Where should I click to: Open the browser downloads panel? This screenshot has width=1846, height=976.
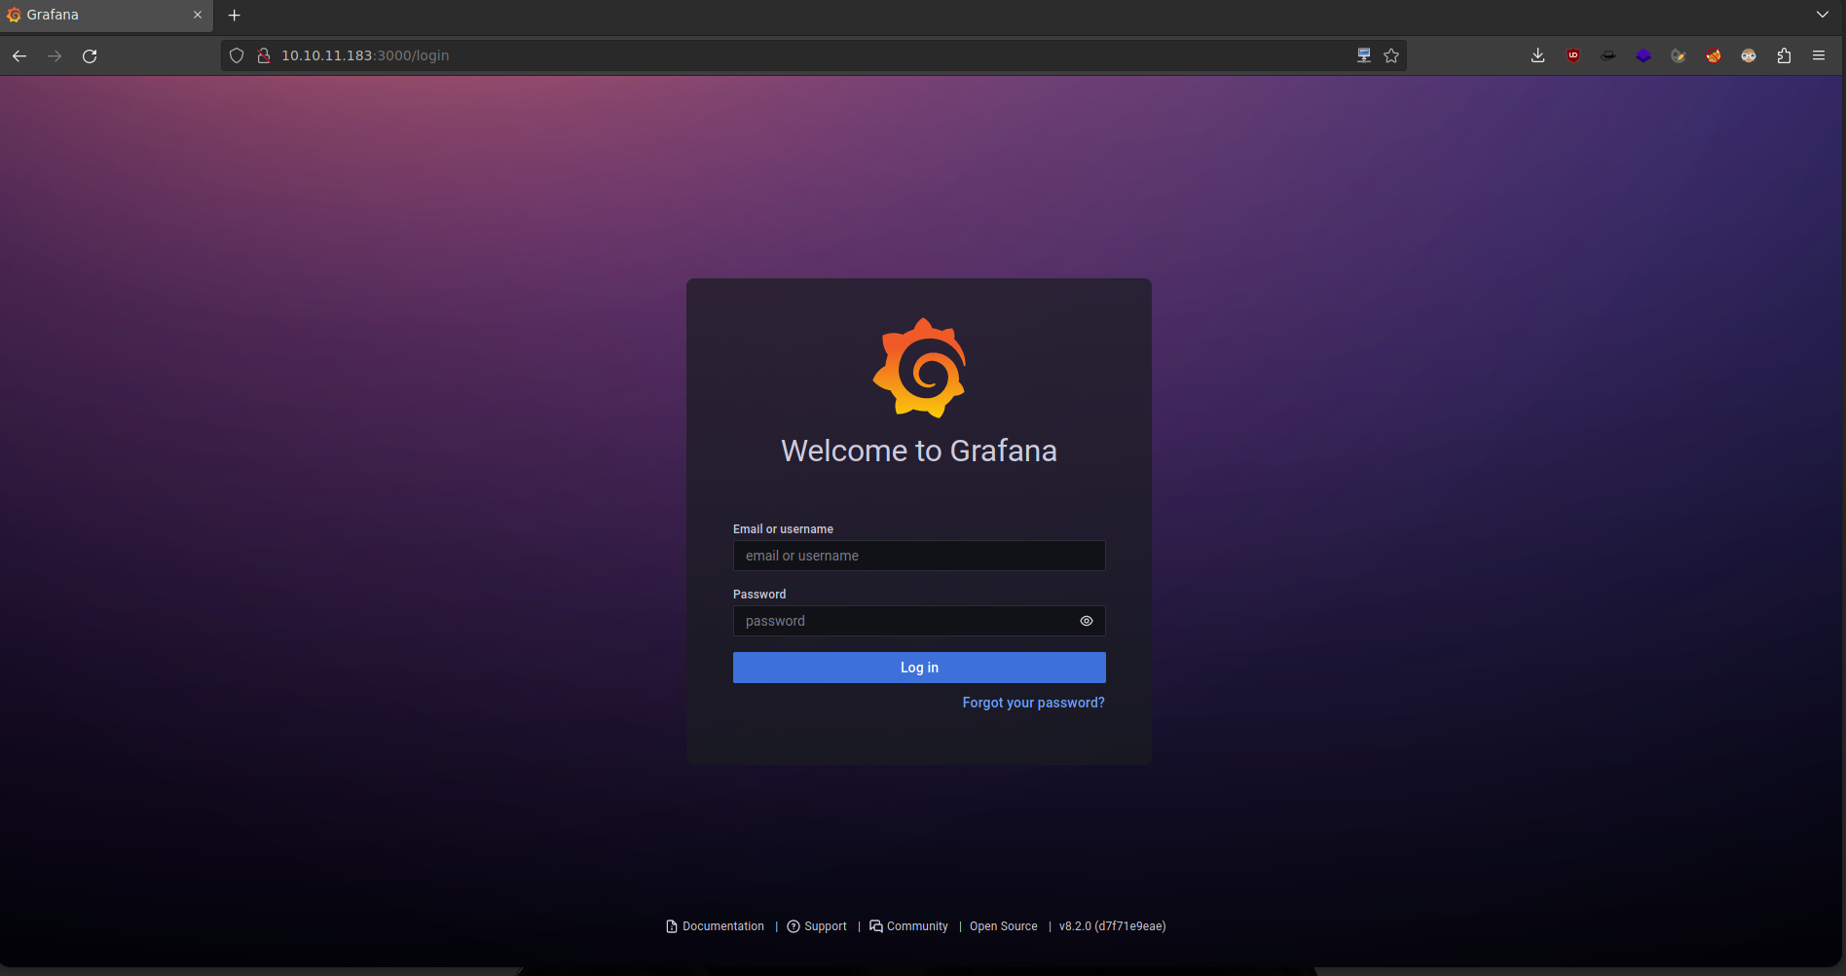pyautogui.click(x=1538, y=55)
